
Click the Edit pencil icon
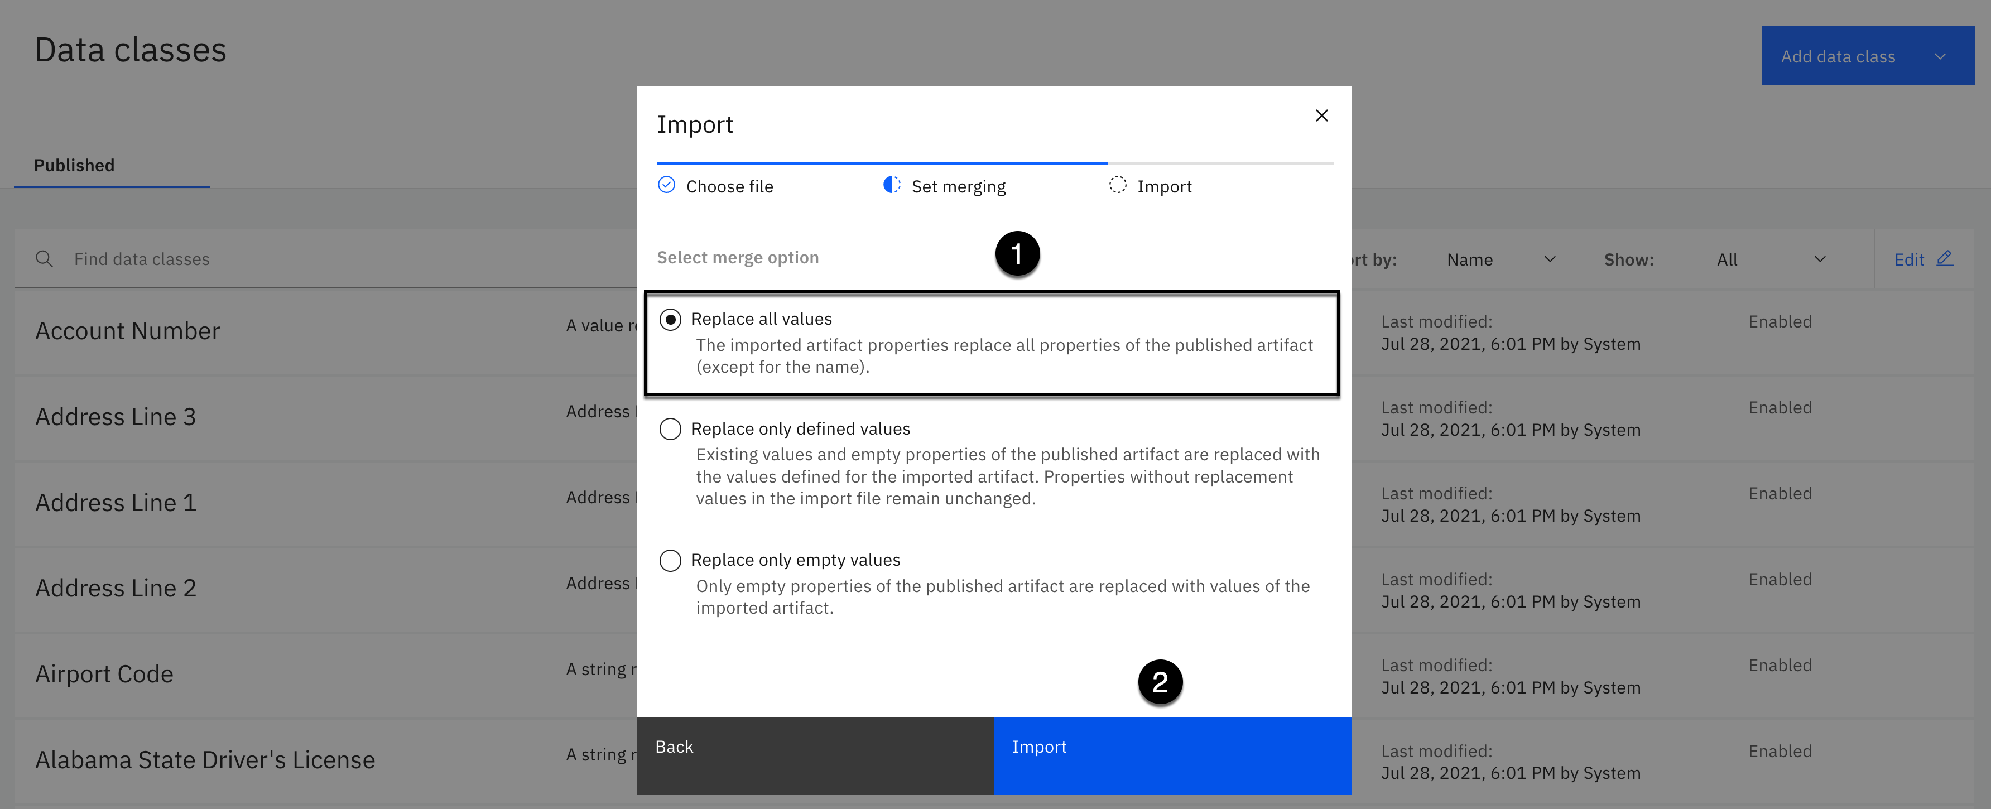tap(1944, 259)
